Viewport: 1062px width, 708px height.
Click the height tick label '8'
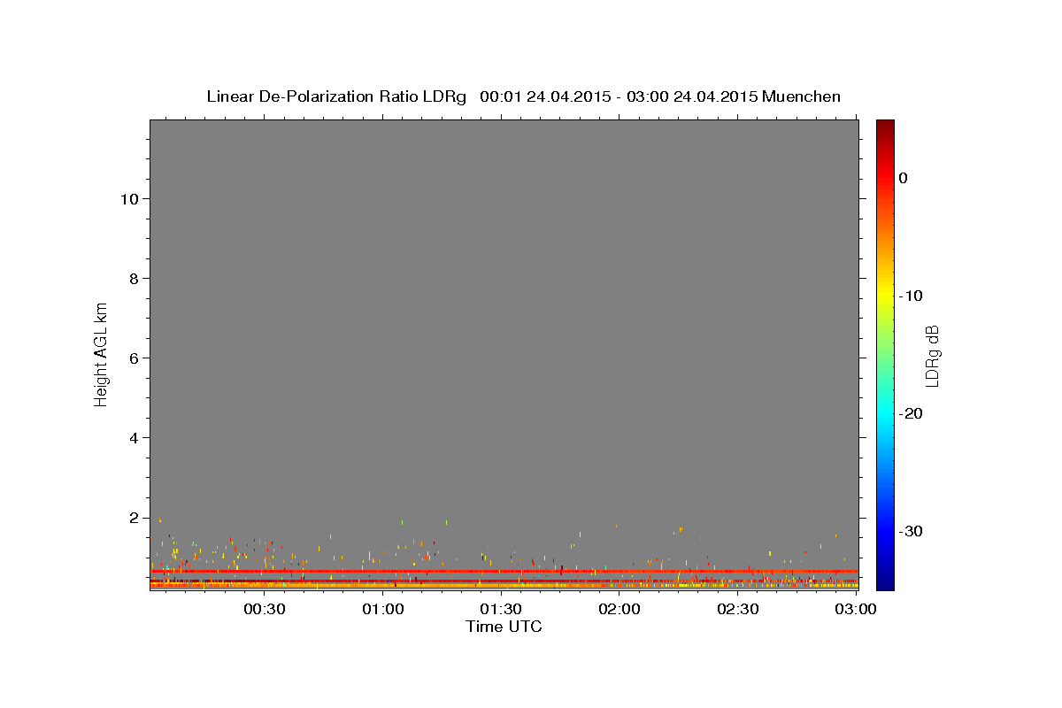[132, 278]
